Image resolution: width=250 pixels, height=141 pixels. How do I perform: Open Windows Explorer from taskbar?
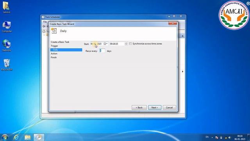click(28, 137)
